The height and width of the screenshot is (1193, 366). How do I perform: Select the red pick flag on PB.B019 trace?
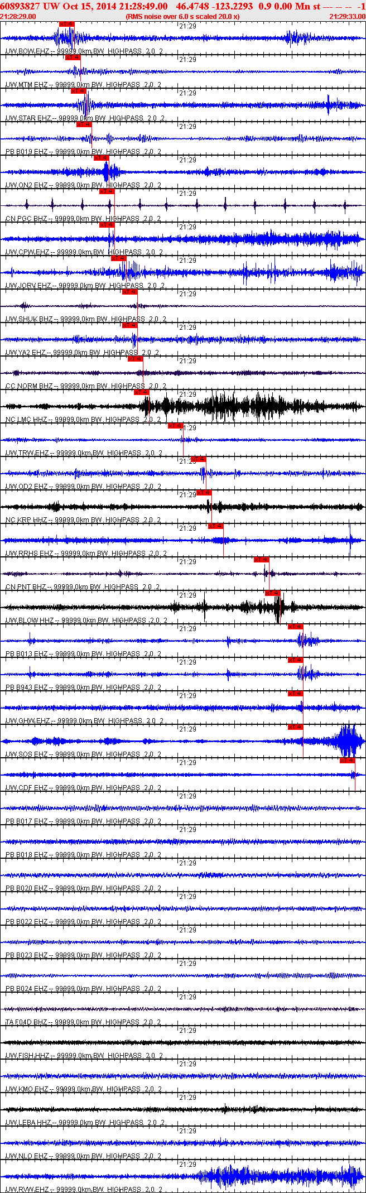(84, 124)
